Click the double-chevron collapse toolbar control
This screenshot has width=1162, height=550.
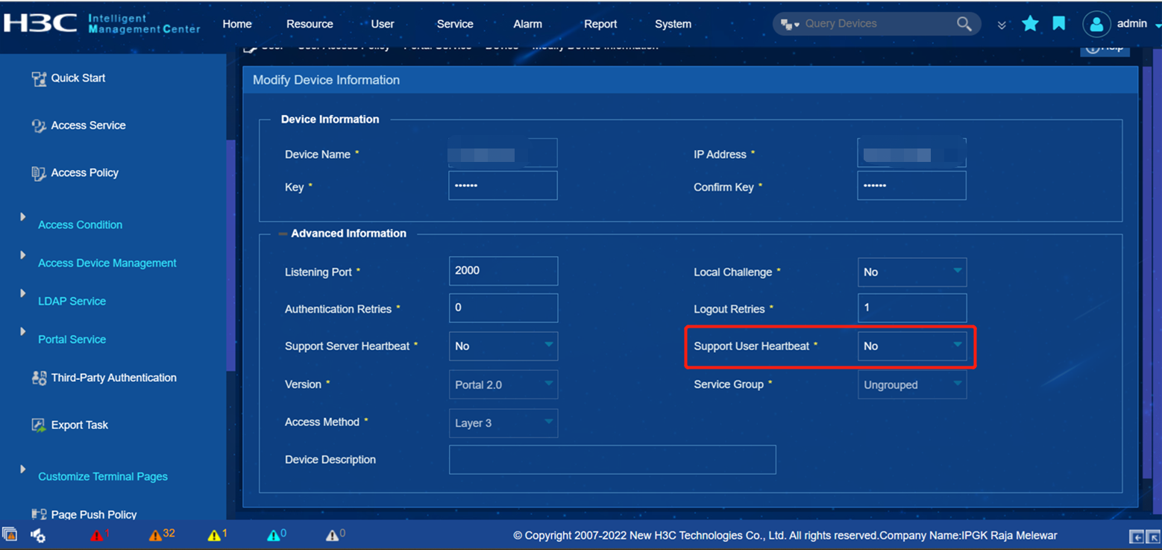[x=1002, y=23]
